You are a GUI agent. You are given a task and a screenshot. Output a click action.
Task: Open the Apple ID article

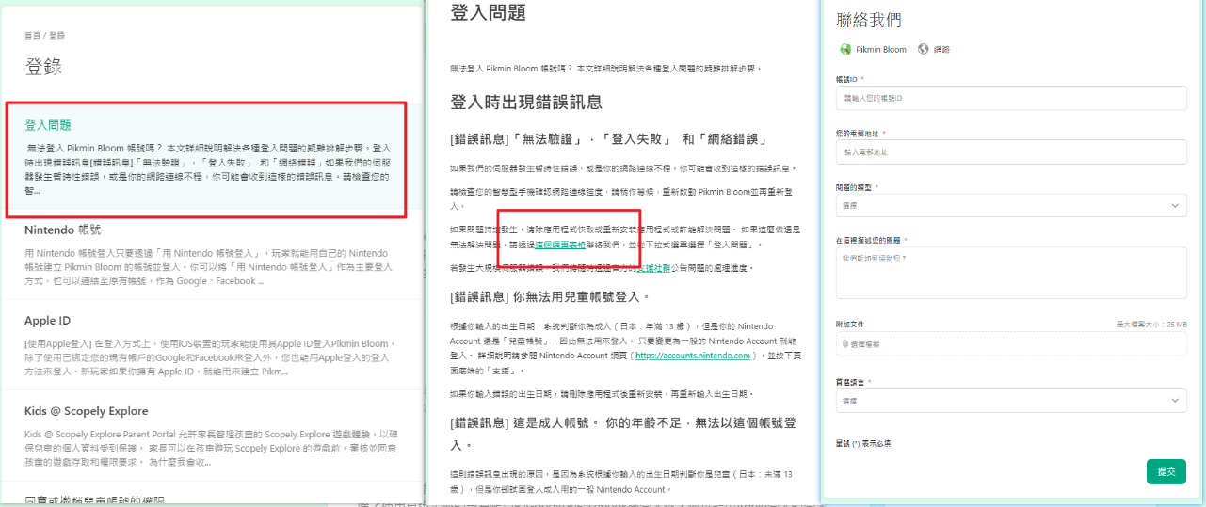point(47,321)
